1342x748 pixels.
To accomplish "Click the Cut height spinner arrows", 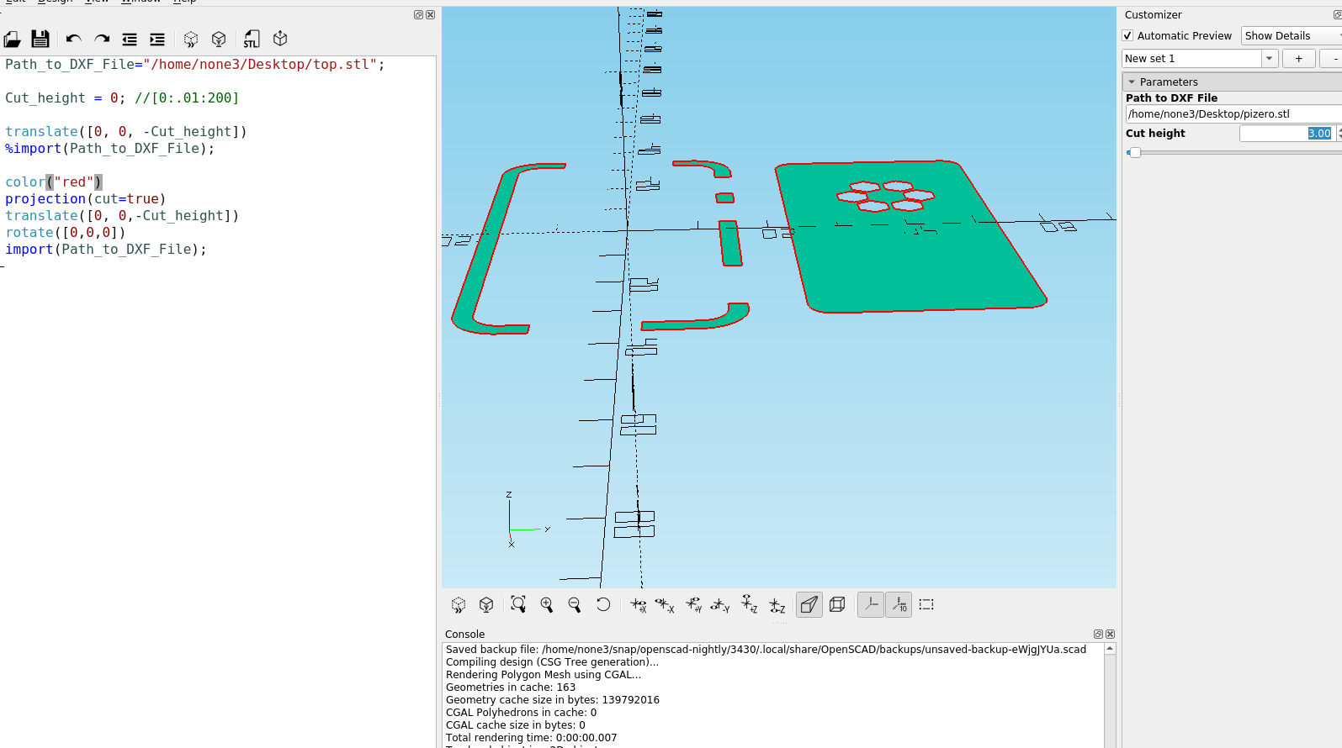I will pos(1339,134).
